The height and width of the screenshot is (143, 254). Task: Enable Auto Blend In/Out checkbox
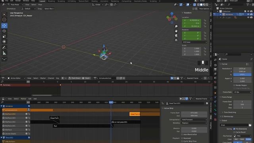tap(182, 134)
